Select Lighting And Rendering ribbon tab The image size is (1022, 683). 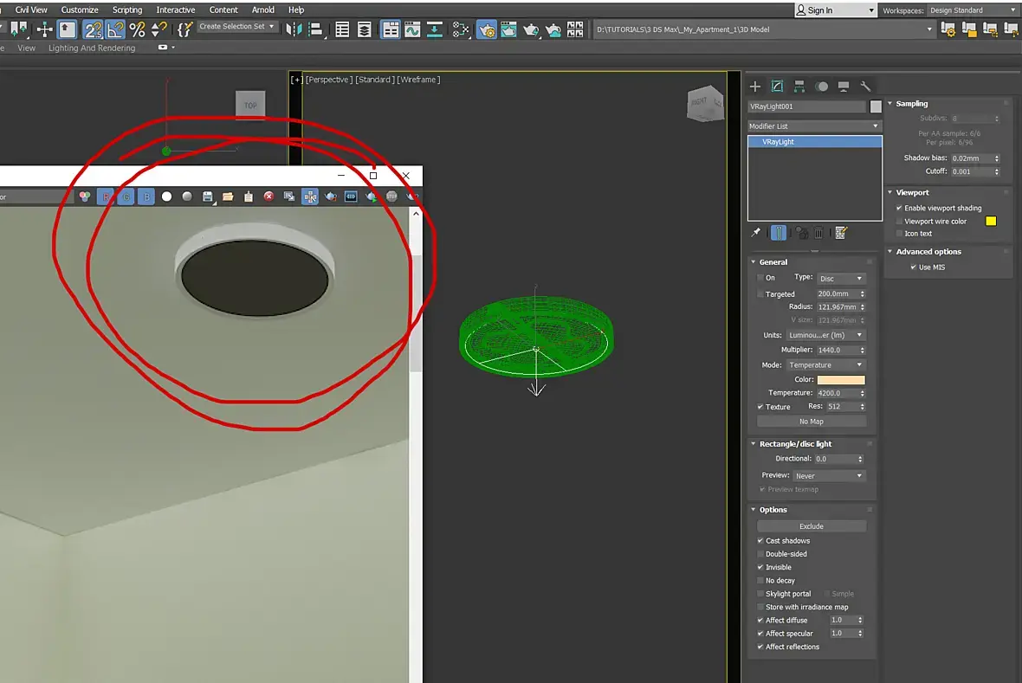(92, 48)
